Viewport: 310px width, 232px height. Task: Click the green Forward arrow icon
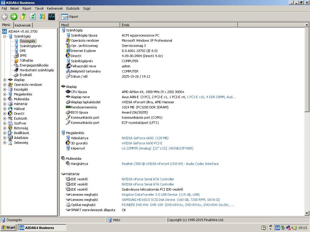point(14,17)
